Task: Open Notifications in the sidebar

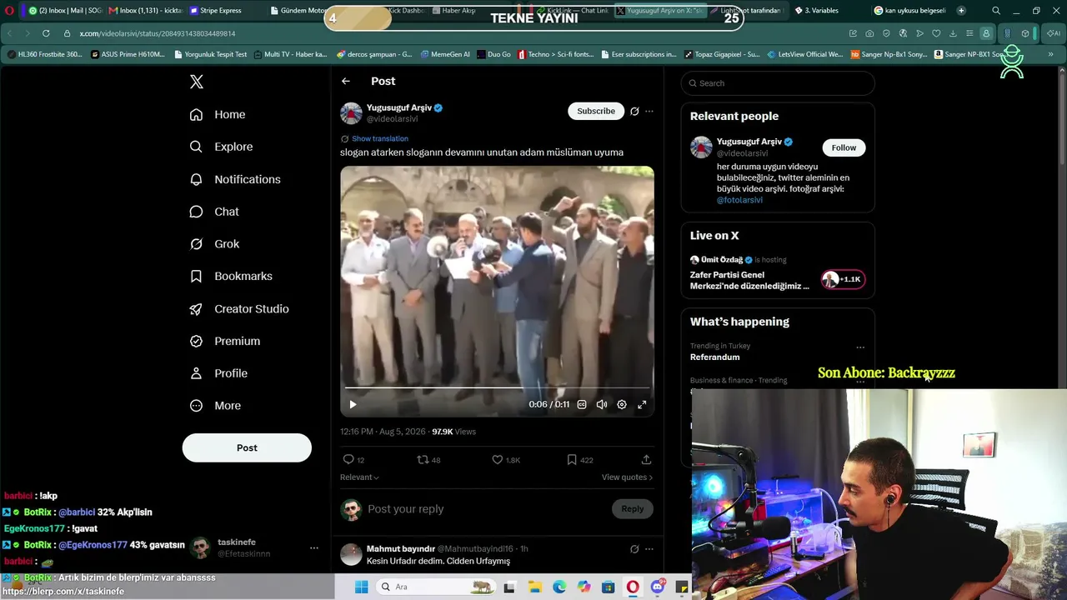Action: pos(235,179)
